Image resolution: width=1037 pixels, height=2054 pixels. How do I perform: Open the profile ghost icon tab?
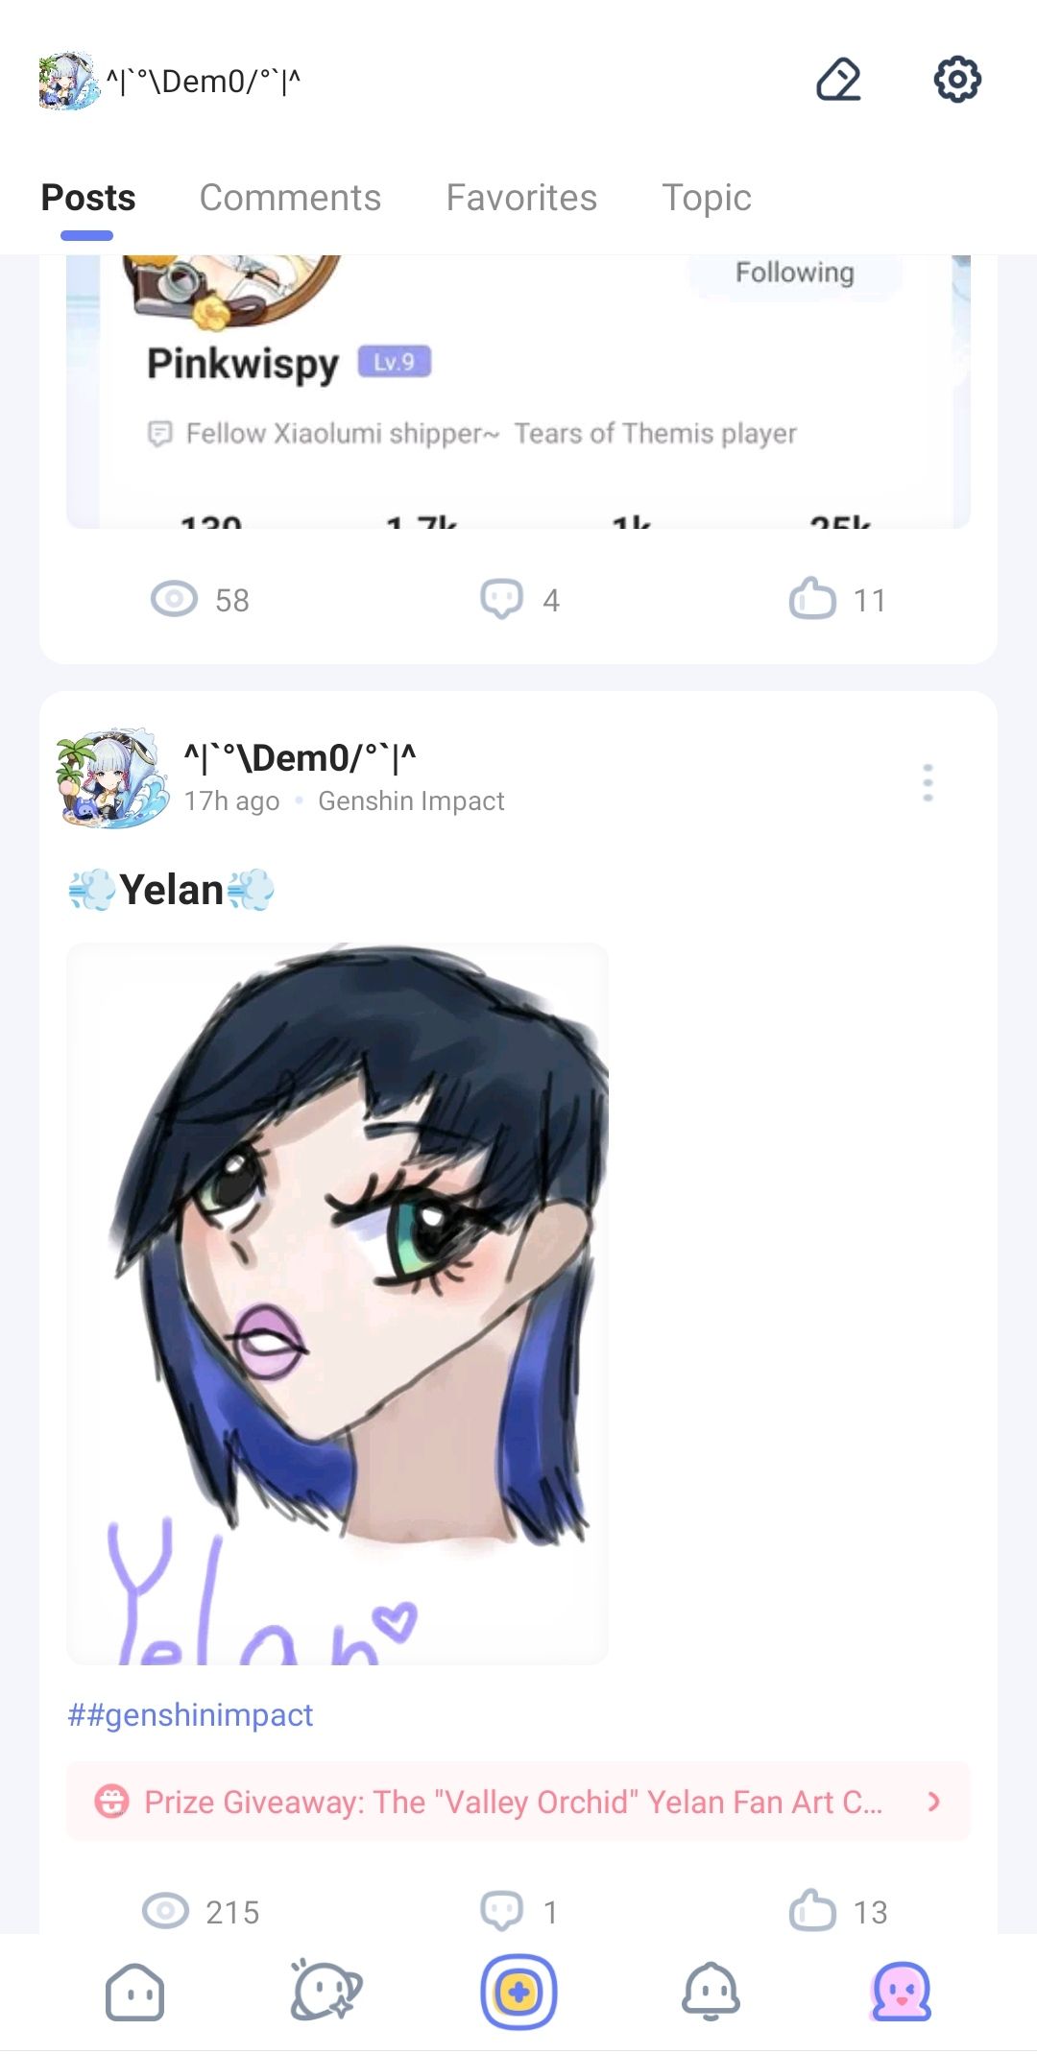click(901, 1992)
